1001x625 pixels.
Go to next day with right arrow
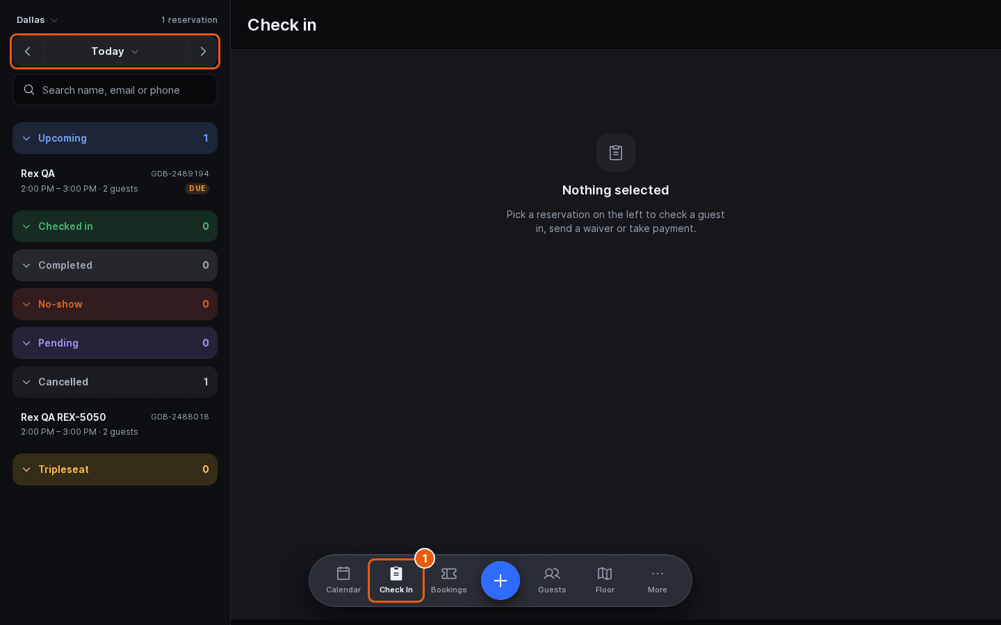pos(202,51)
